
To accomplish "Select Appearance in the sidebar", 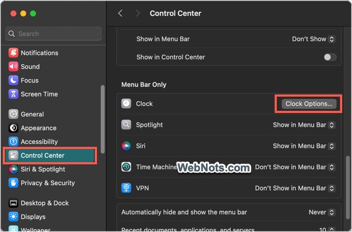I will 50,128.
